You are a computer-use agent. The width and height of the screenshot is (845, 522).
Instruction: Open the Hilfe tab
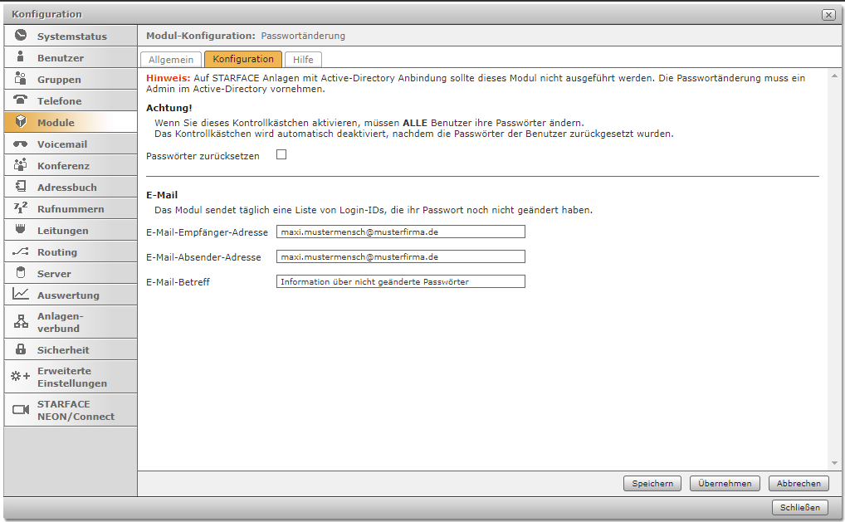click(x=303, y=60)
